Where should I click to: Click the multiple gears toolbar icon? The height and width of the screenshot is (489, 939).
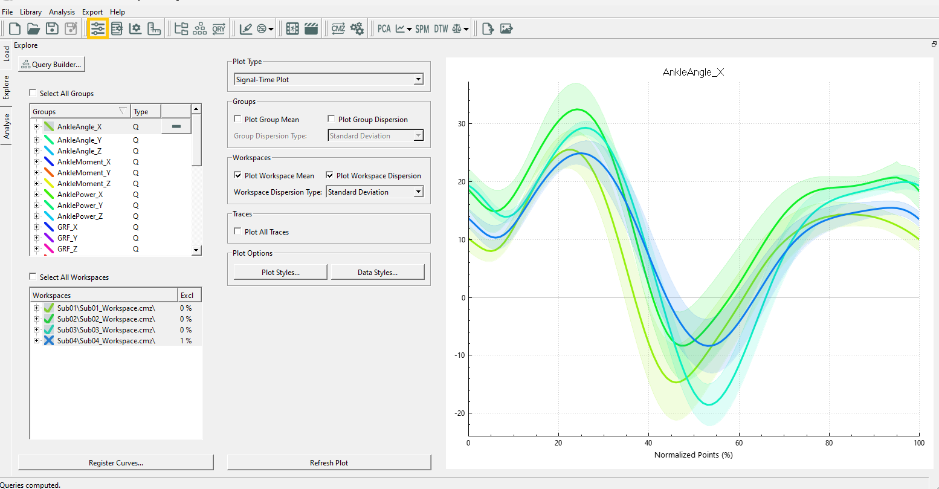click(x=357, y=28)
